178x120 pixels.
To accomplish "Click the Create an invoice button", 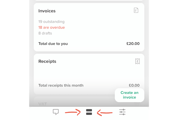I will click(x=130, y=95).
